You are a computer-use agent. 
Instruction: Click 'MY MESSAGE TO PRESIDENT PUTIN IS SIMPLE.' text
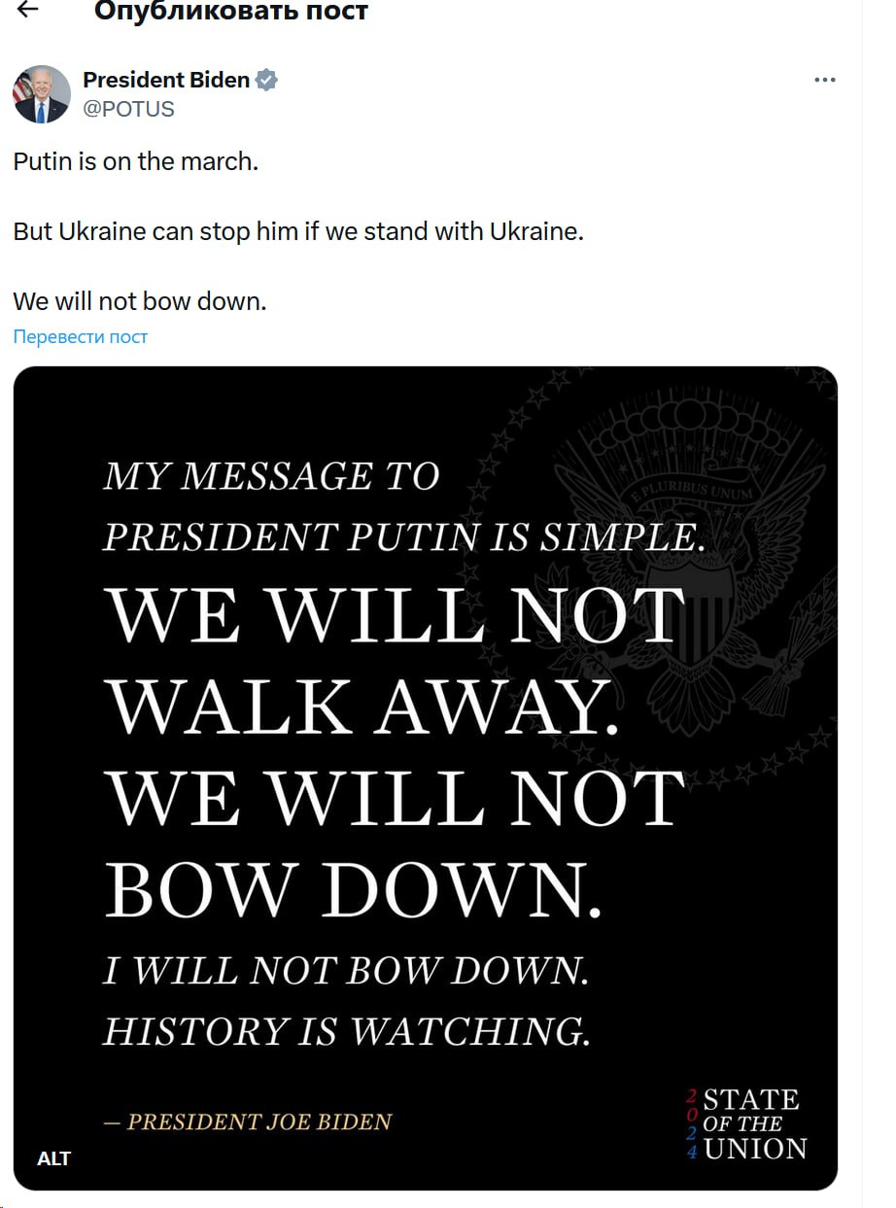tap(403, 506)
